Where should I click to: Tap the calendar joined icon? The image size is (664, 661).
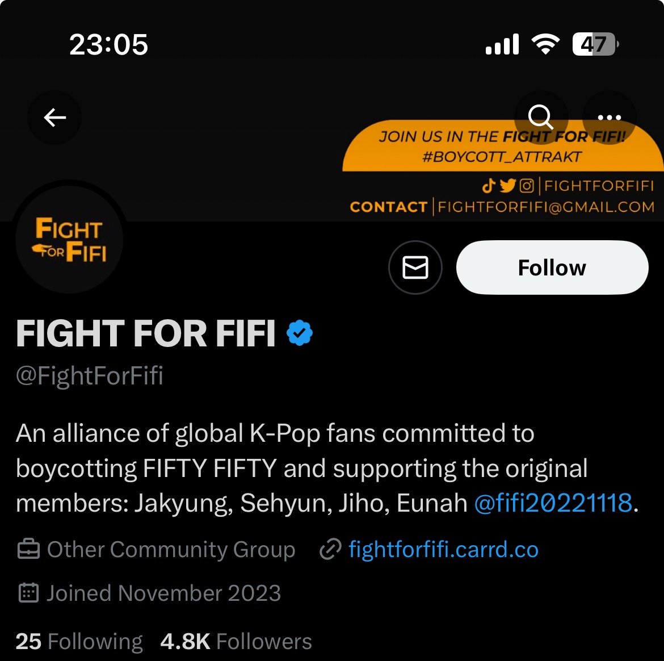pos(28,593)
